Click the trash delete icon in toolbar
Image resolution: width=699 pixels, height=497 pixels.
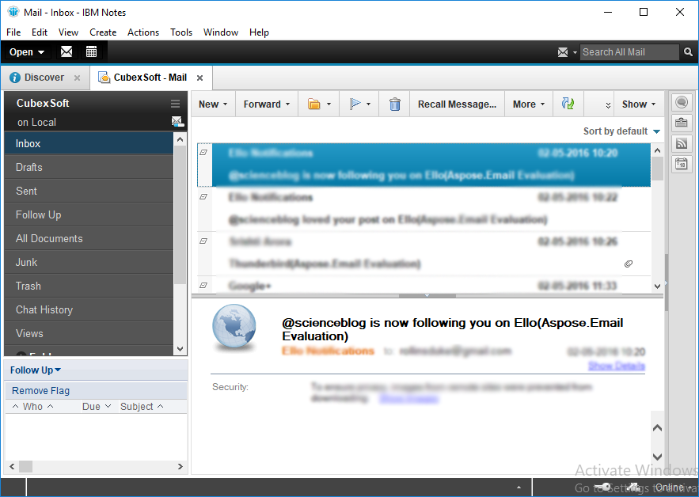(394, 104)
